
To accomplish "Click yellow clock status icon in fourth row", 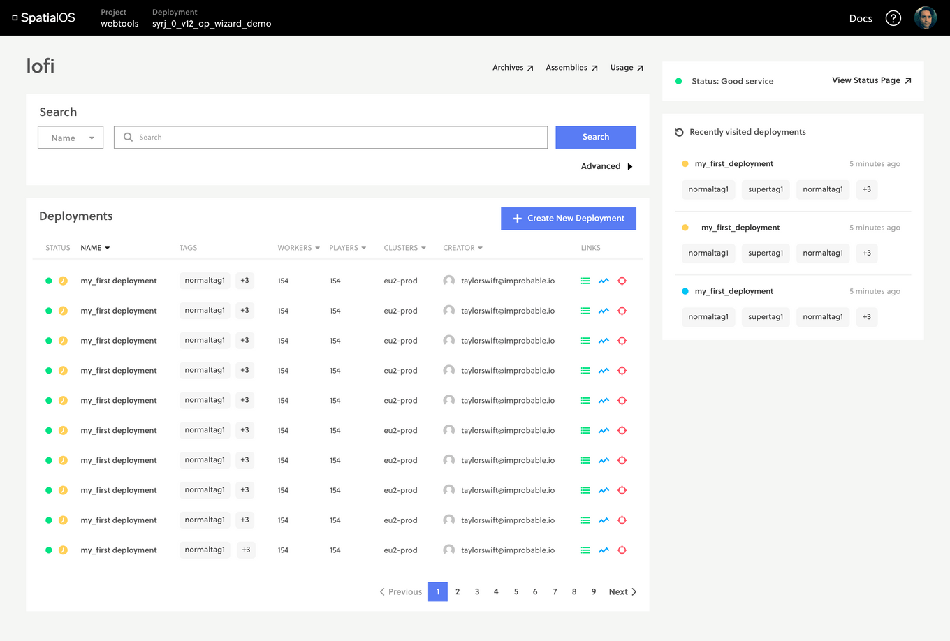I will (63, 371).
